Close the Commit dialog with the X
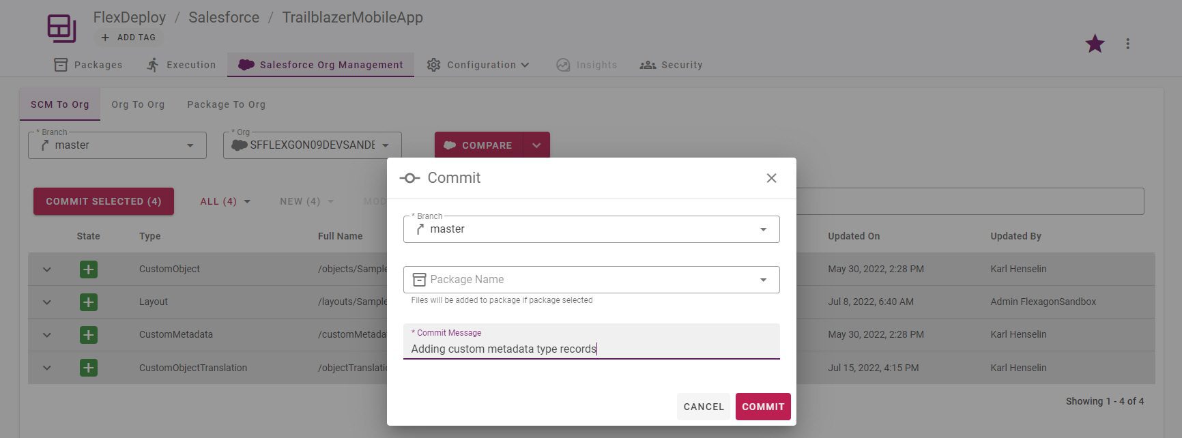 coord(771,178)
